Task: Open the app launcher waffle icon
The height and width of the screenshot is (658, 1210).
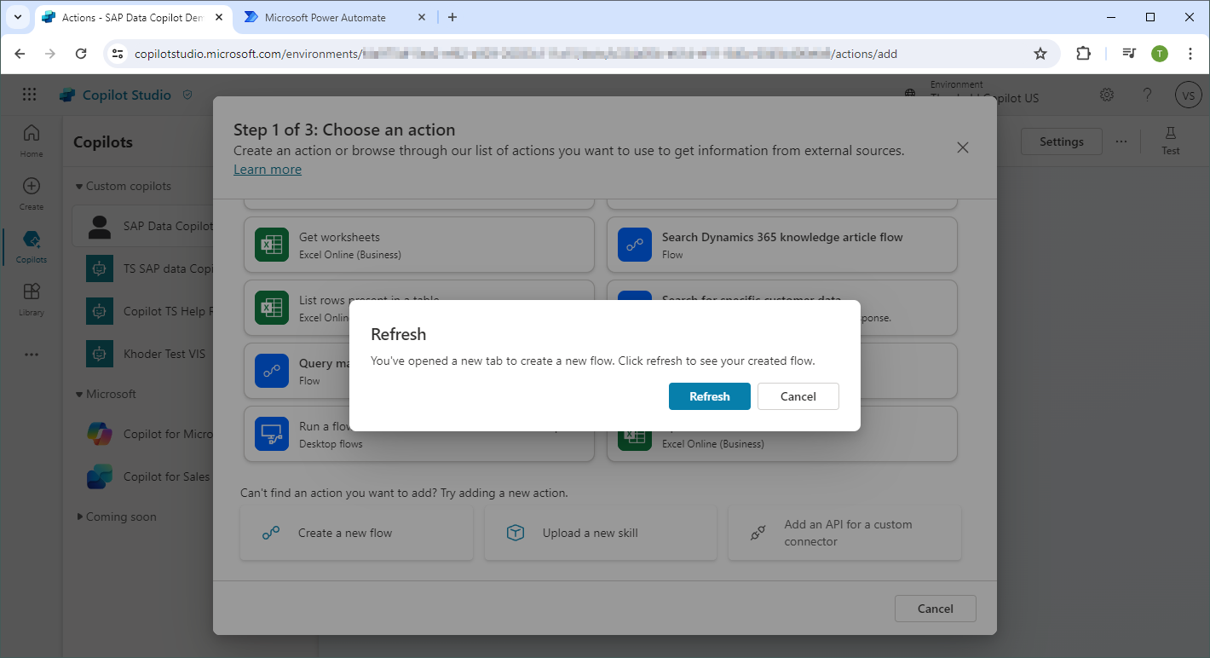Action: pyautogui.click(x=30, y=95)
